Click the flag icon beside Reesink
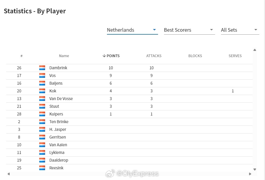The image size is (265, 180). pos(42,168)
